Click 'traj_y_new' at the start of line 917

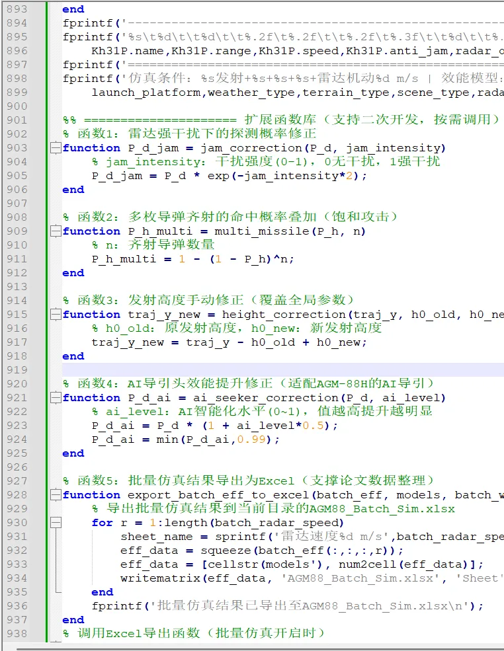click(128, 342)
